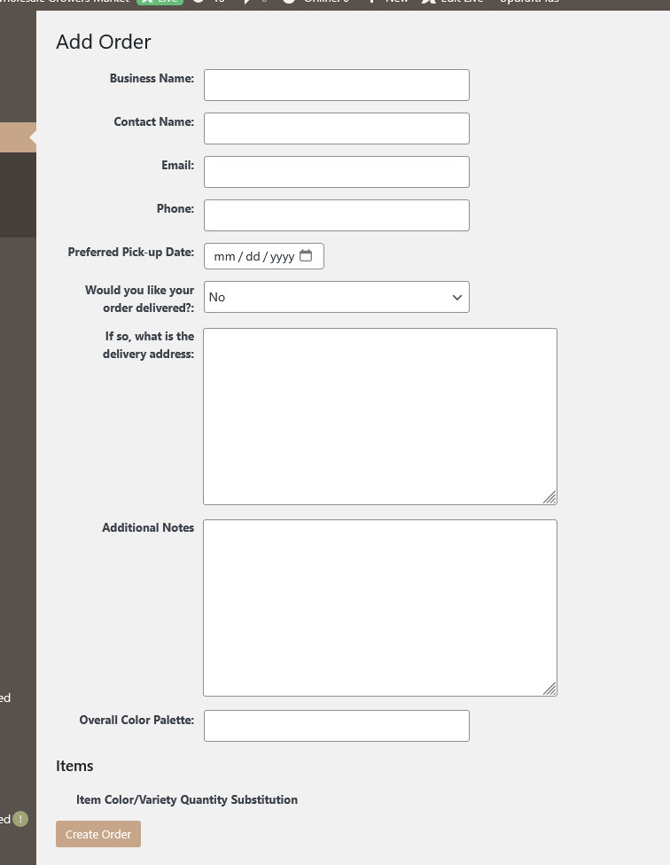Click the exclamation alert badge in sidebar
Screen dimensions: 670x865
pos(20,819)
